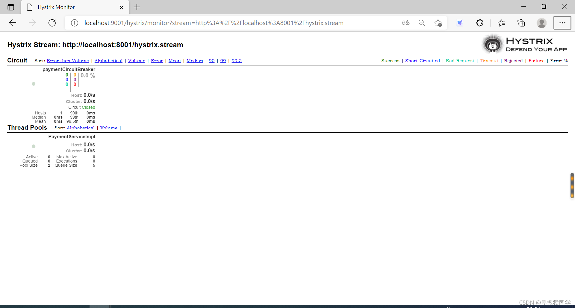Click the Hystrix Stream title heading
The width and height of the screenshot is (575, 308).
pyautogui.click(x=95, y=45)
